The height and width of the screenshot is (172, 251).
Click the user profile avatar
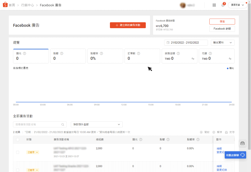click(183, 5)
